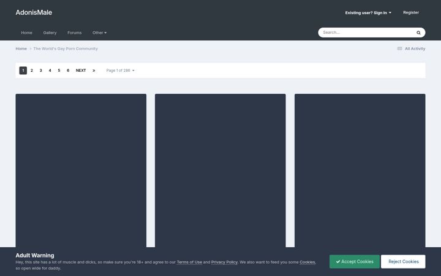Go to page 5 in pagination
Viewport: 441px width, 276px height.
[x=59, y=71]
